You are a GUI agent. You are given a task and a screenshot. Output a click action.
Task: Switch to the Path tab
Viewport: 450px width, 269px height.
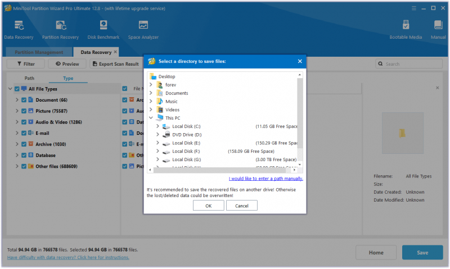pyautogui.click(x=29, y=78)
